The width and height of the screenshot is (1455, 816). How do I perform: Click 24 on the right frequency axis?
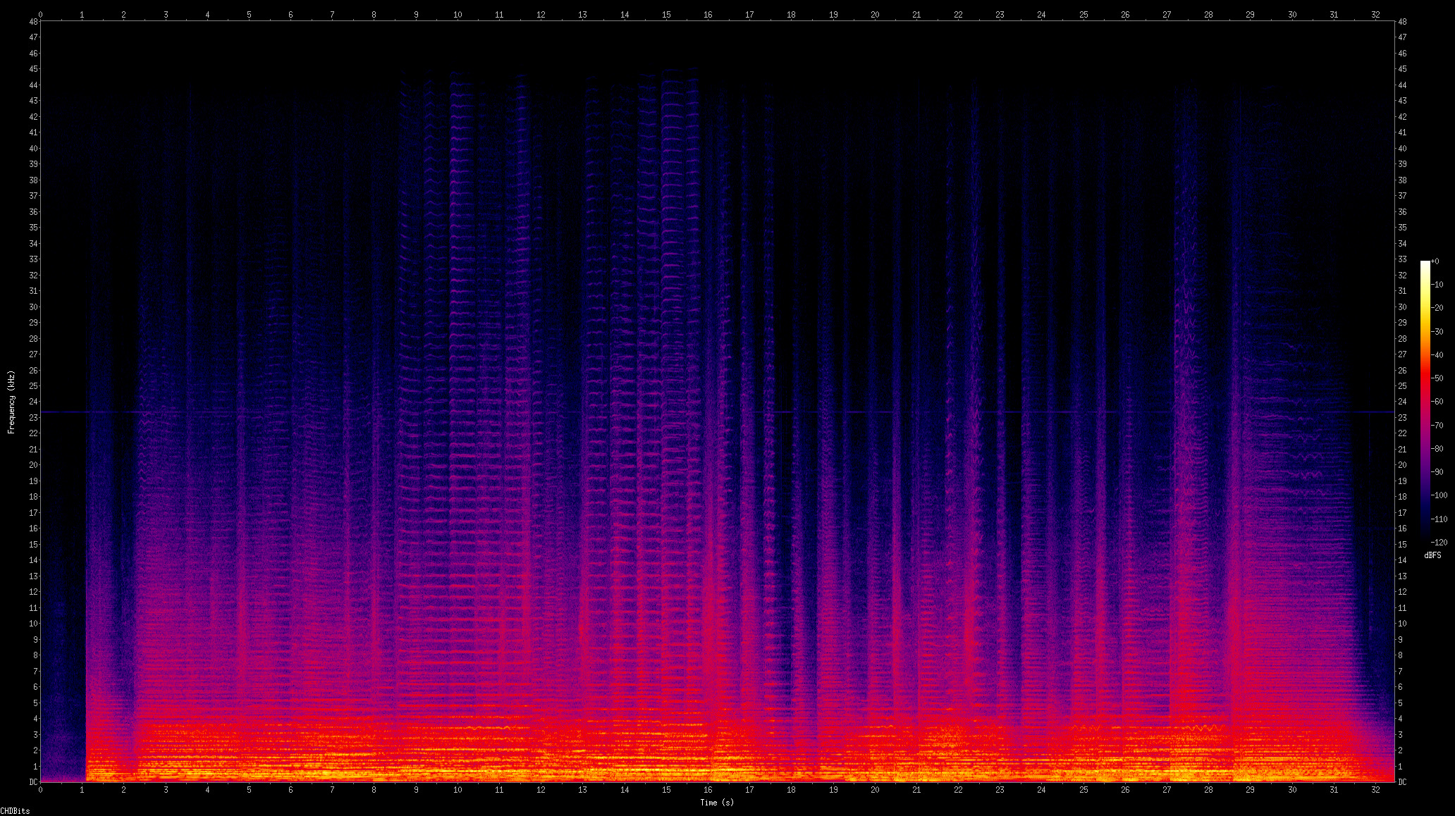pos(1402,402)
